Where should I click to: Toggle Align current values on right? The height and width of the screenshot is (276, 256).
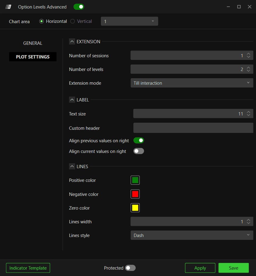139,151
